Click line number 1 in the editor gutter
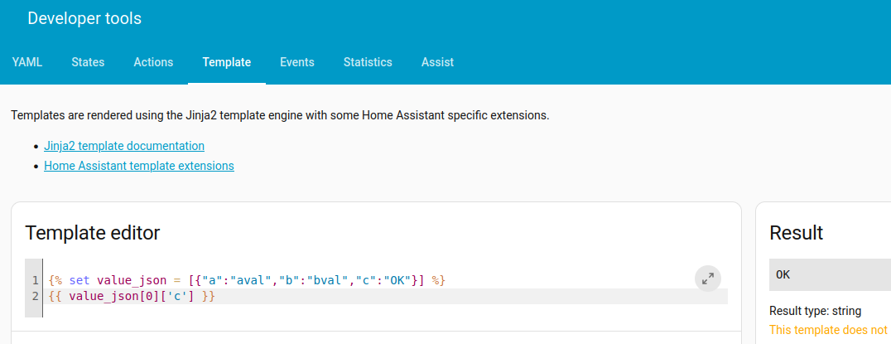This screenshot has width=891, height=344. pyautogui.click(x=36, y=280)
